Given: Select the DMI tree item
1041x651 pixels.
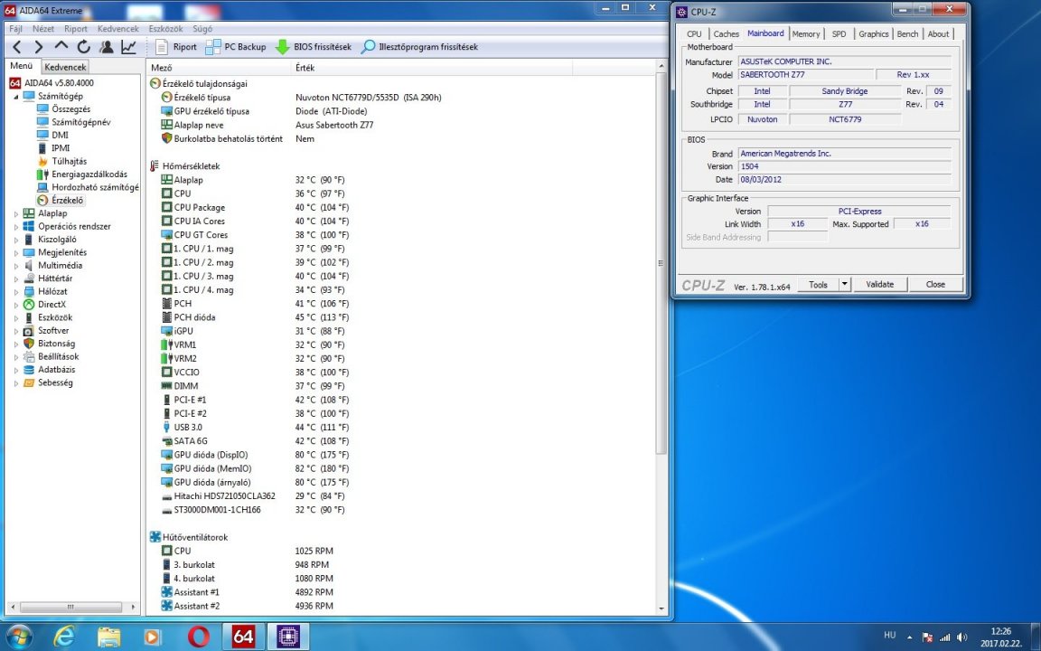Looking at the screenshot, I should (x=60, y=135).
